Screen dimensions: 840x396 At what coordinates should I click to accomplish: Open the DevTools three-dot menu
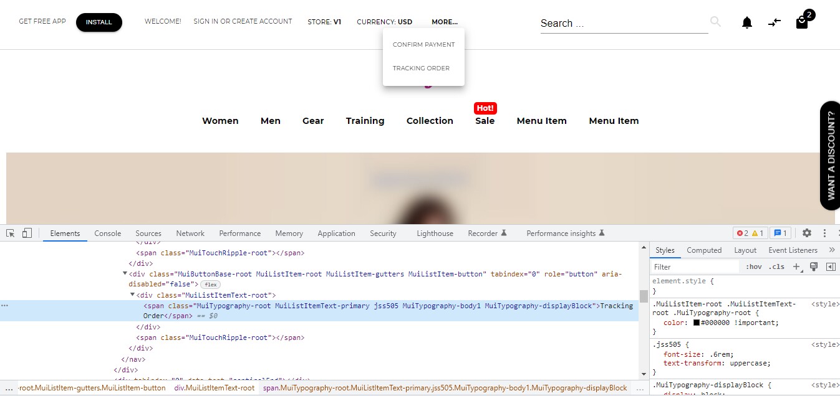pyautogui.click(x=824, y=232)
